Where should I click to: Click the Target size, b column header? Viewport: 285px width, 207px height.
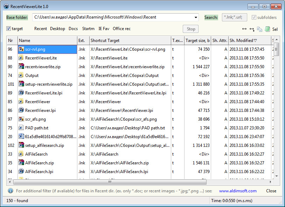tap(197, 41)
